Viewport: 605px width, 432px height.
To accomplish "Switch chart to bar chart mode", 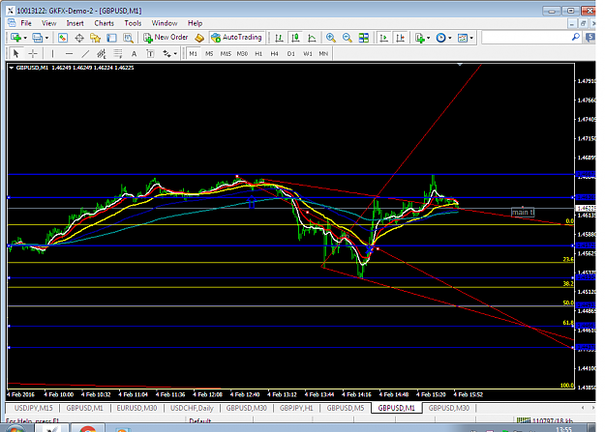I will (x=279, y=38).
